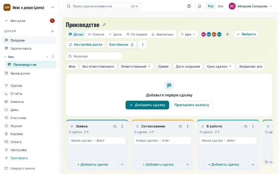This screenshot has height=174, width=279.
Task: Click the teal Добавить сделку button
Action: coord(147,105)
